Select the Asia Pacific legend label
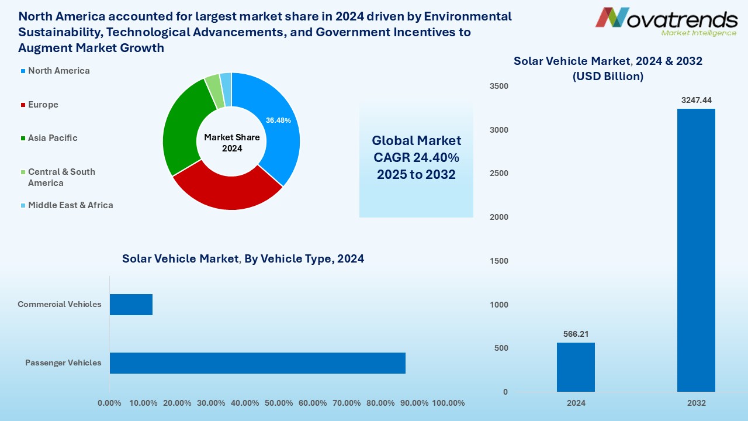The height and width of the screenshot is (421, 748). coord(53,138)
